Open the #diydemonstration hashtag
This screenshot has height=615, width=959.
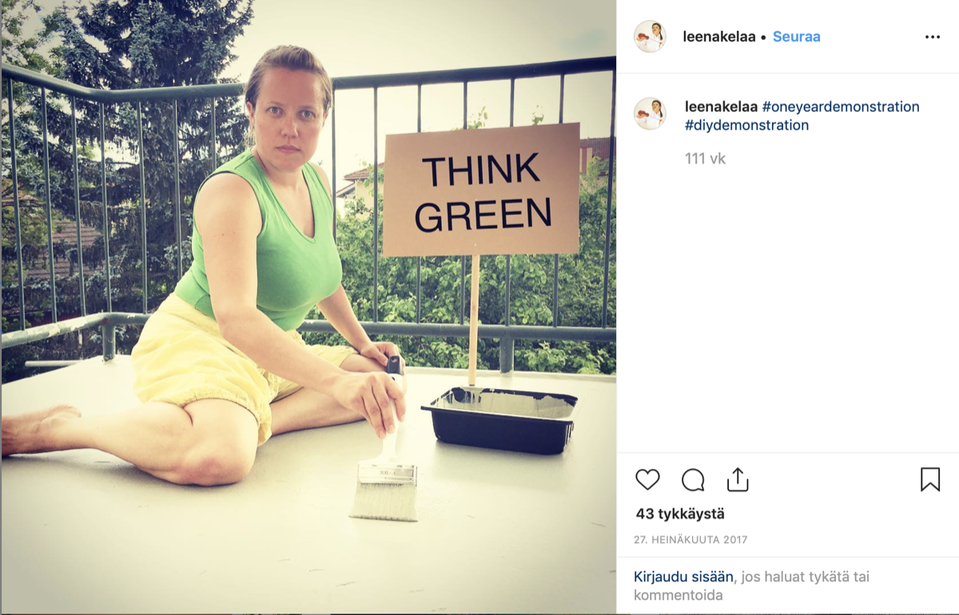pyautogui.click(x=746, y=125)
